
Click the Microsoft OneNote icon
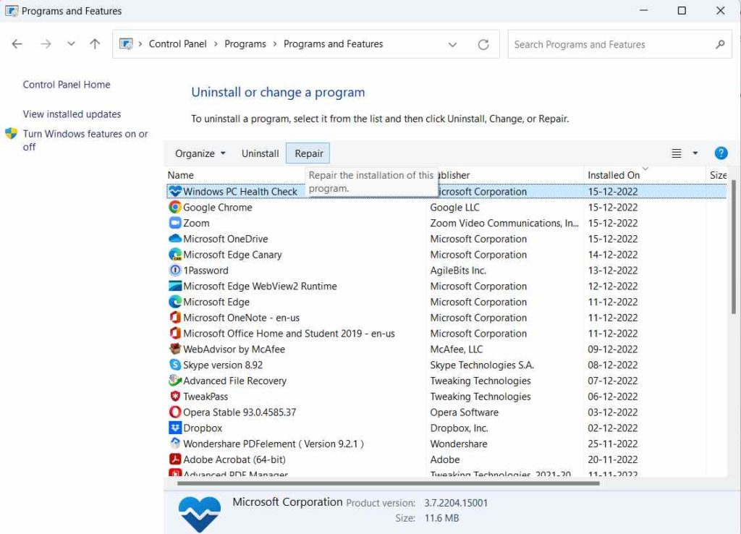pyautogui.click(x=175, y=317)
